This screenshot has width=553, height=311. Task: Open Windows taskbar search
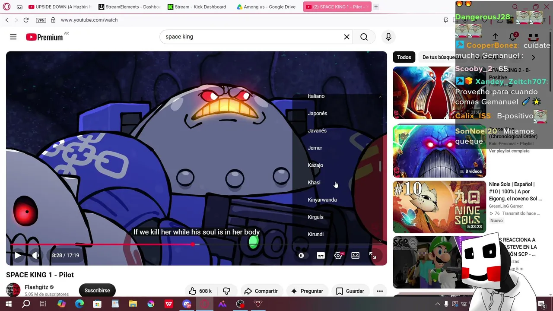point(26,304)
